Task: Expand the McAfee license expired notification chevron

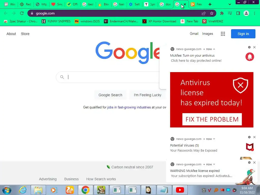Action: pyautogui.click(x=214, y=164)
